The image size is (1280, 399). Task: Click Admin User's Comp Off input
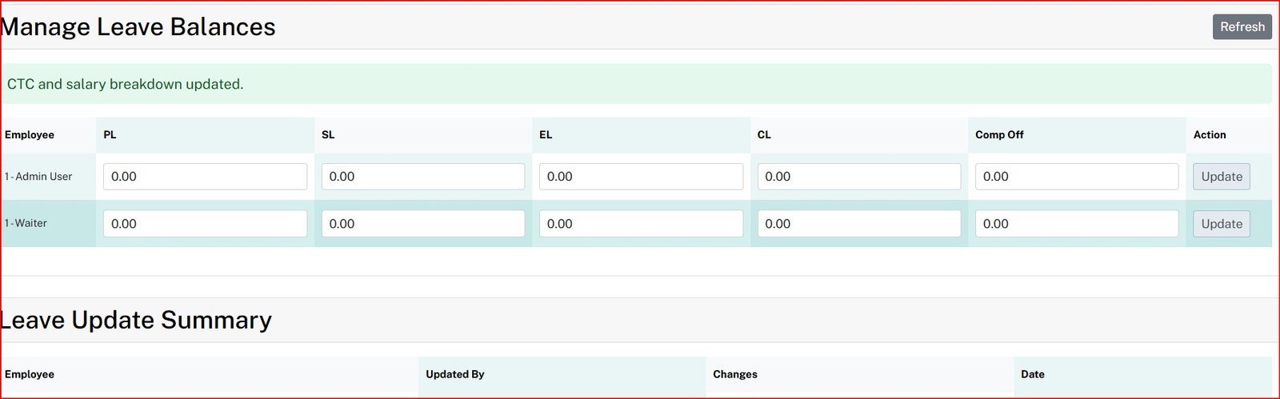(1076, 177)
